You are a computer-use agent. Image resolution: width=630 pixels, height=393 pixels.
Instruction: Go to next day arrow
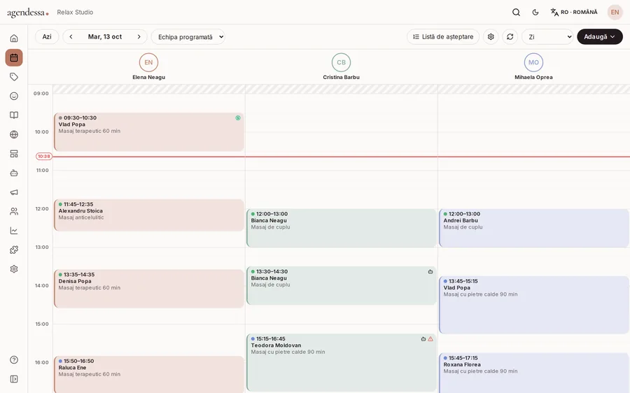tap(139, 36)
